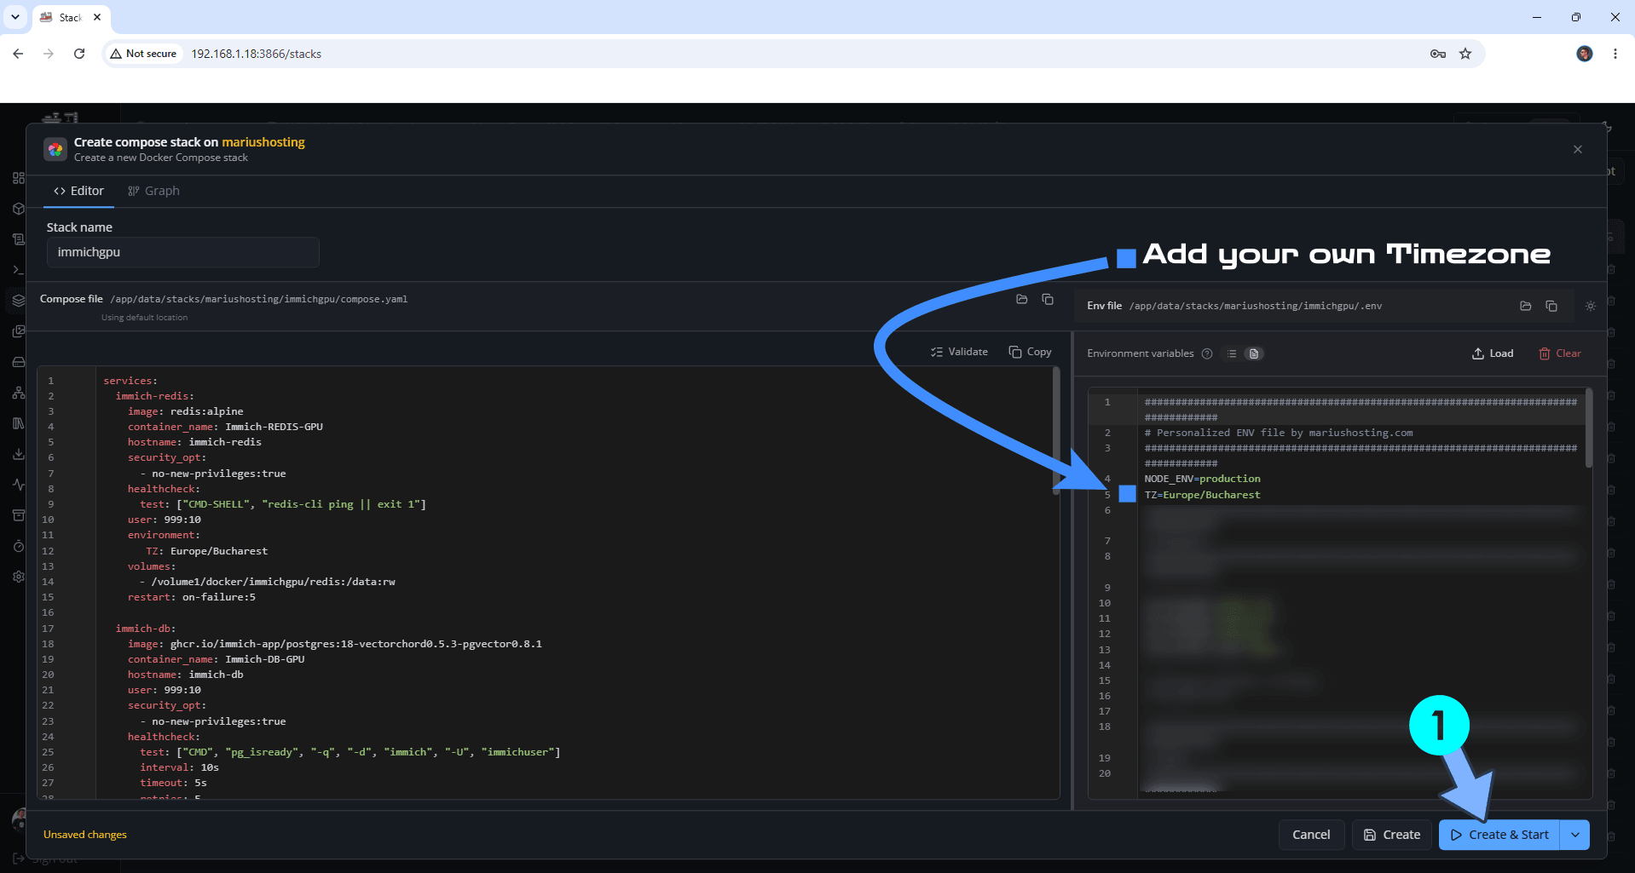The image size is (1635, 873).
Task: Open settings gear icon in sidebar
Action: point(19,577)
